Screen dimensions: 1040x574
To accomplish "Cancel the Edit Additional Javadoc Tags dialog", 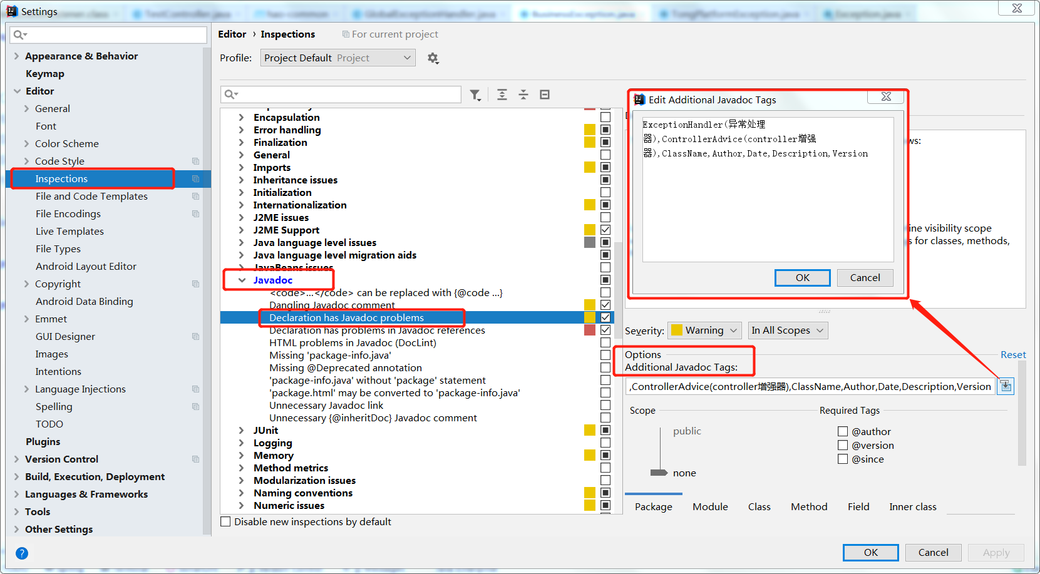I will (865, 277).
